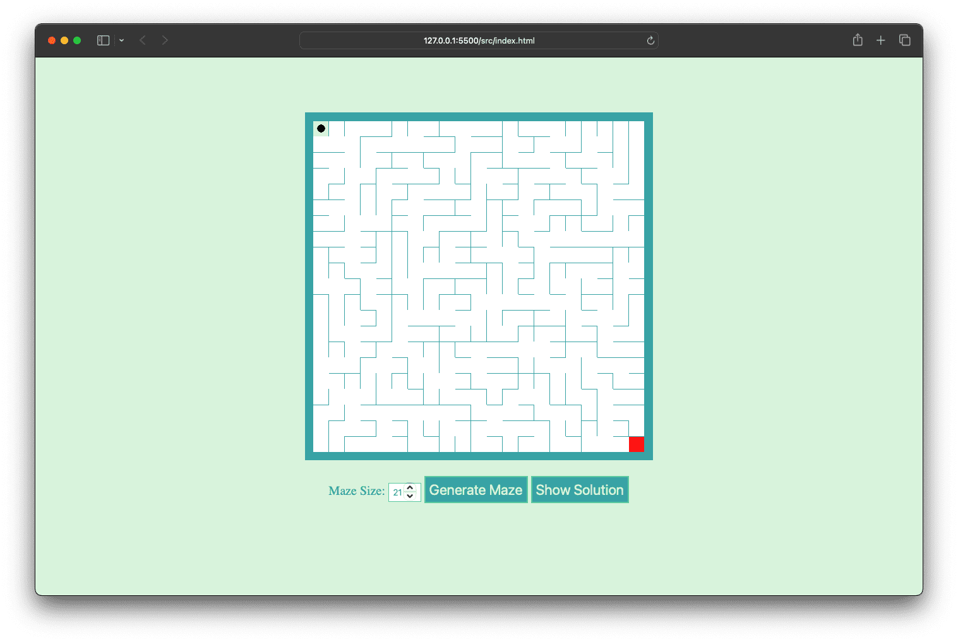Toggle the browser sidebar icon

[x=102, y=40]
